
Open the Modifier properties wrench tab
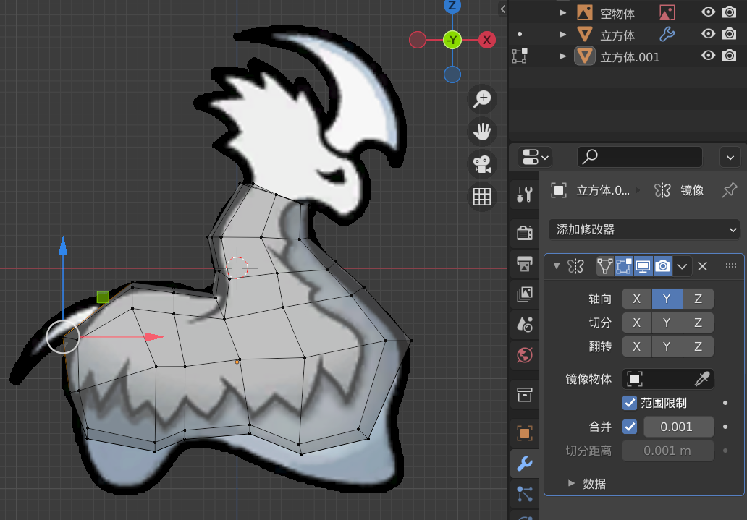click(525, 464)
